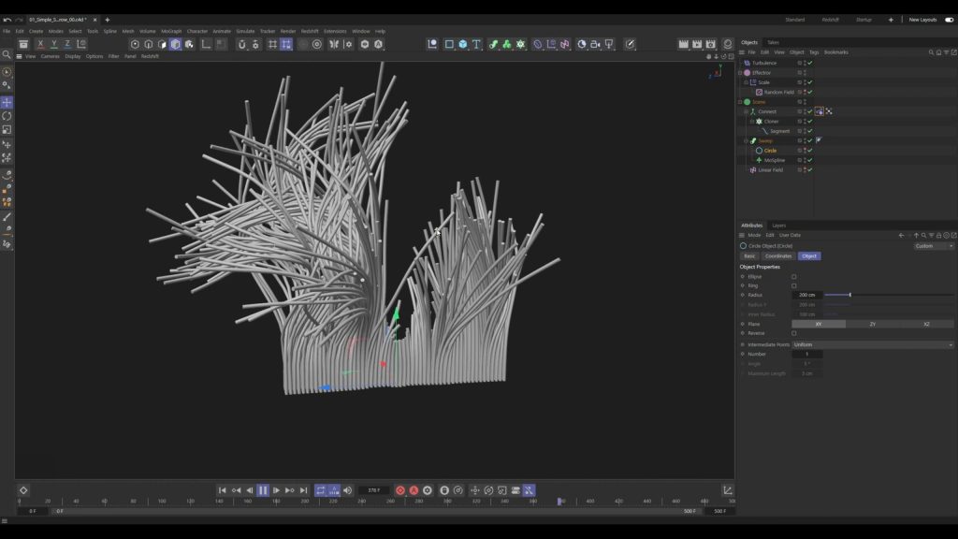Toggle Cloner enable checkmark
958x539 pixels.
click(x=810, y=122)
